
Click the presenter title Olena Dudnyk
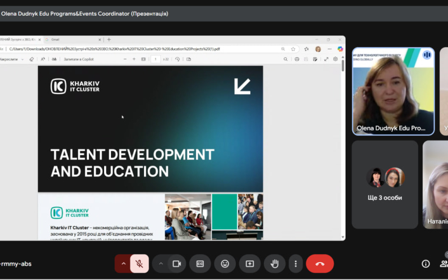click(85, 13)
